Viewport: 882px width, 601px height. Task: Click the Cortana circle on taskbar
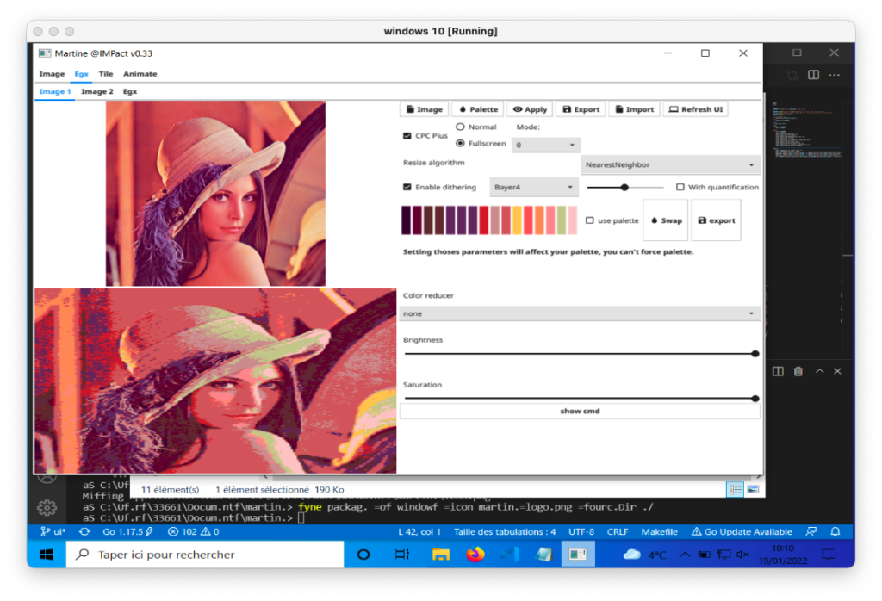363,555
